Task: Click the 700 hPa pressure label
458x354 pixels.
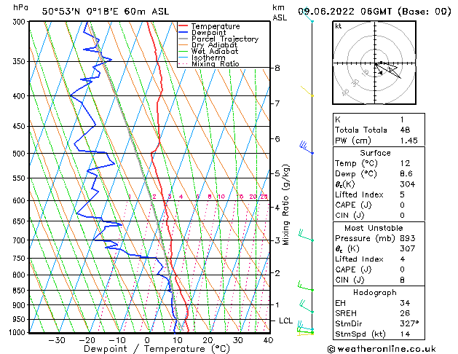Action: pos(20,240)
